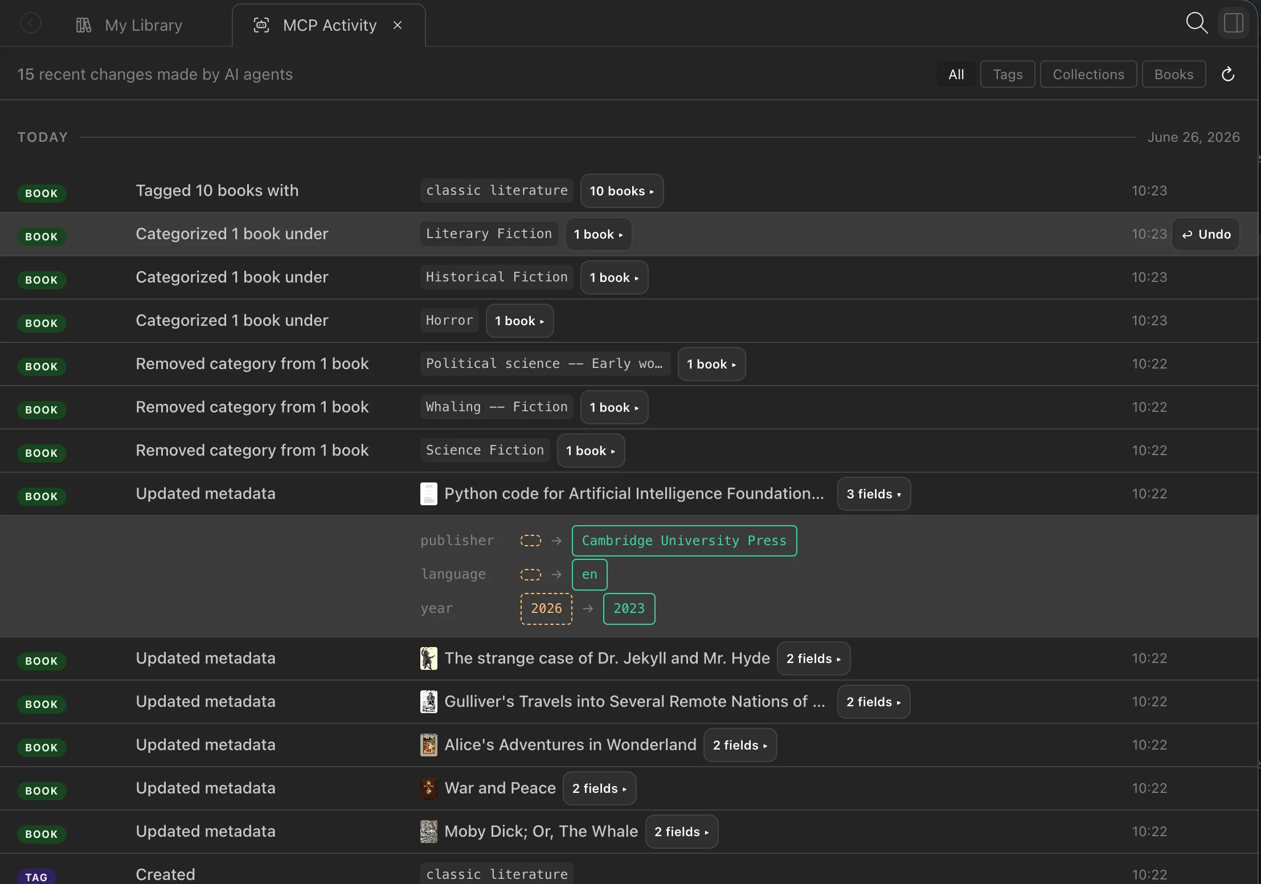Click the MCP Activity tab icon
The width and height of the screenshot is (1261, 884).
pyautogui.click(x=261, y=25)
